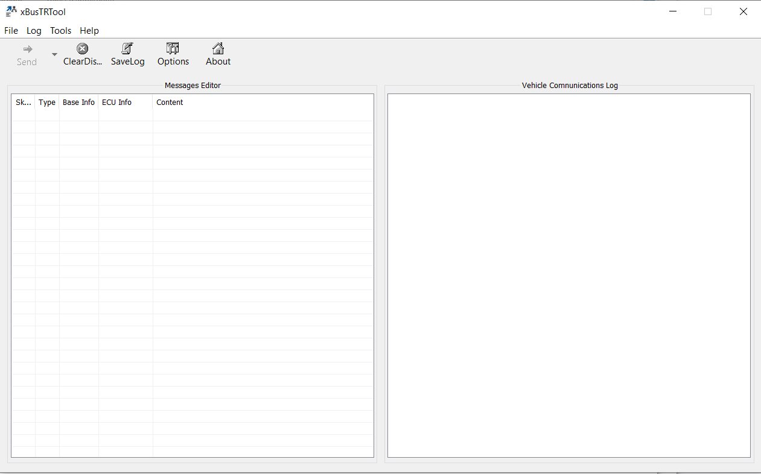Open the File menu
Screen dimensions: 761x474
tap(11, 31)
